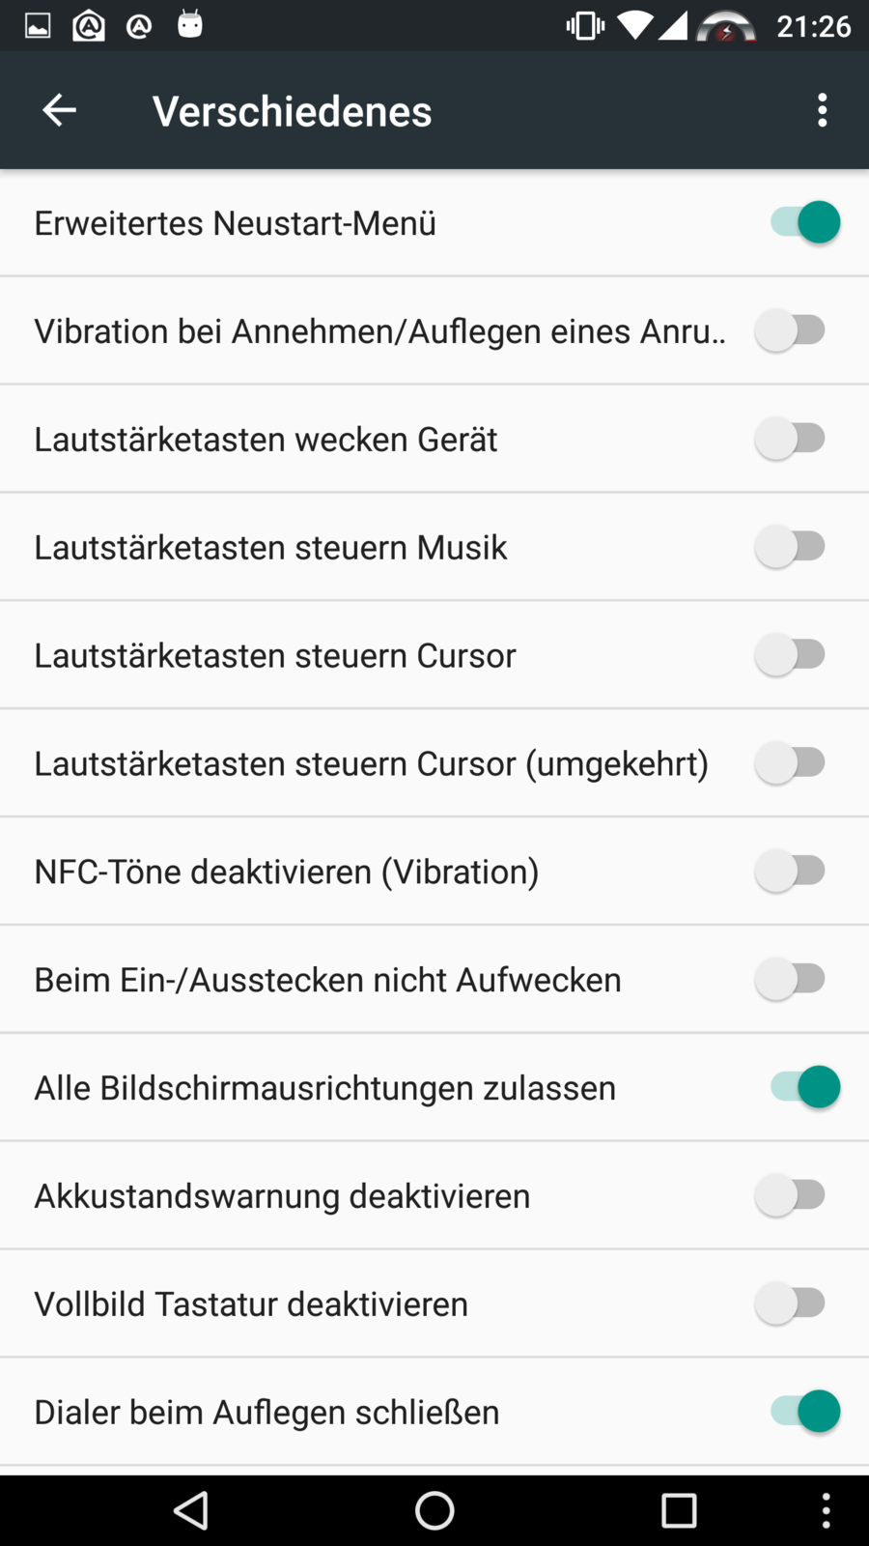Viewport: 869px width, 1546px height.
Task: Open the three-dot overflow menu in header
Action: click(x=822, y=110)
